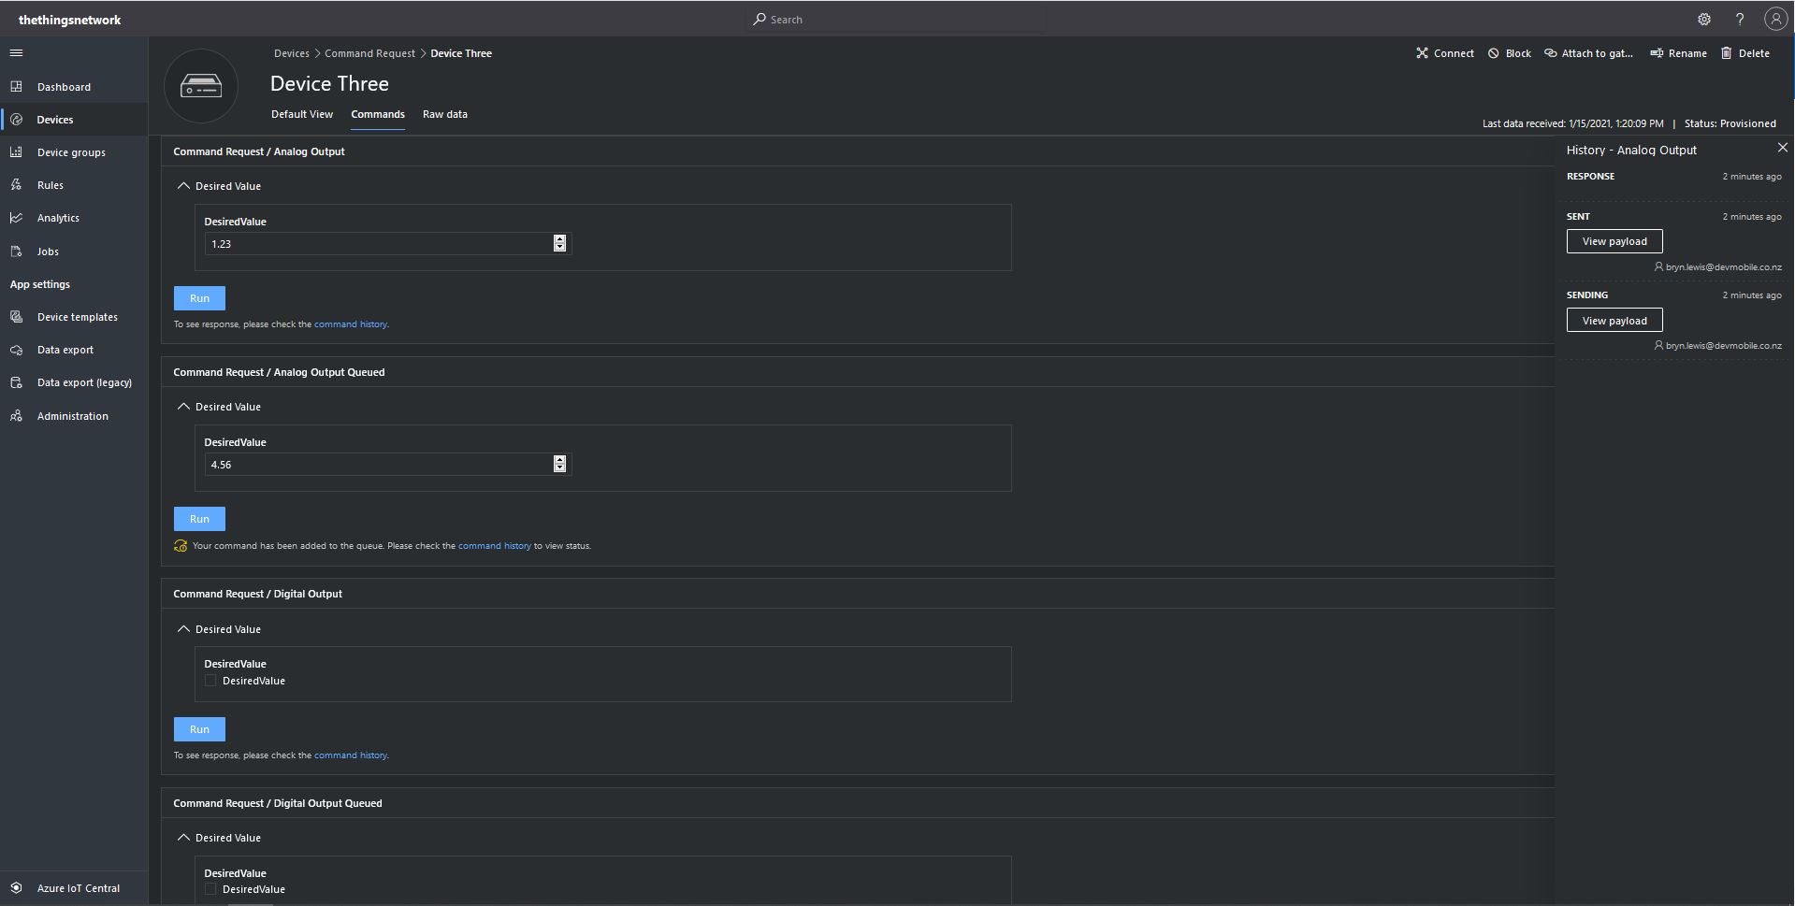Click the top Search box
This screenshot has width=1795, height=906.
click(898, 20)
